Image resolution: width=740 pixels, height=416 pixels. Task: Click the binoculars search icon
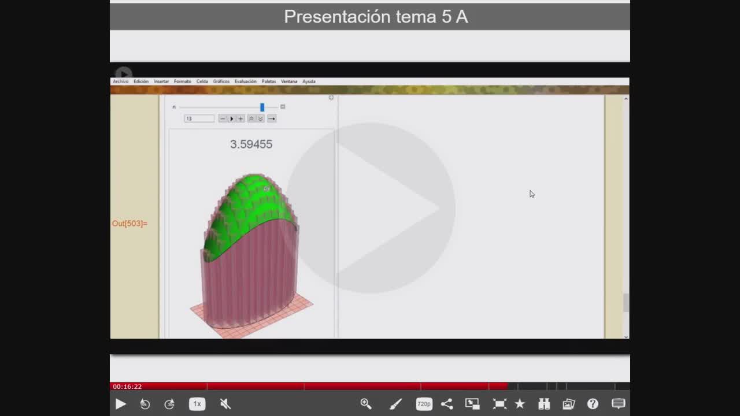tap(544, 404)
